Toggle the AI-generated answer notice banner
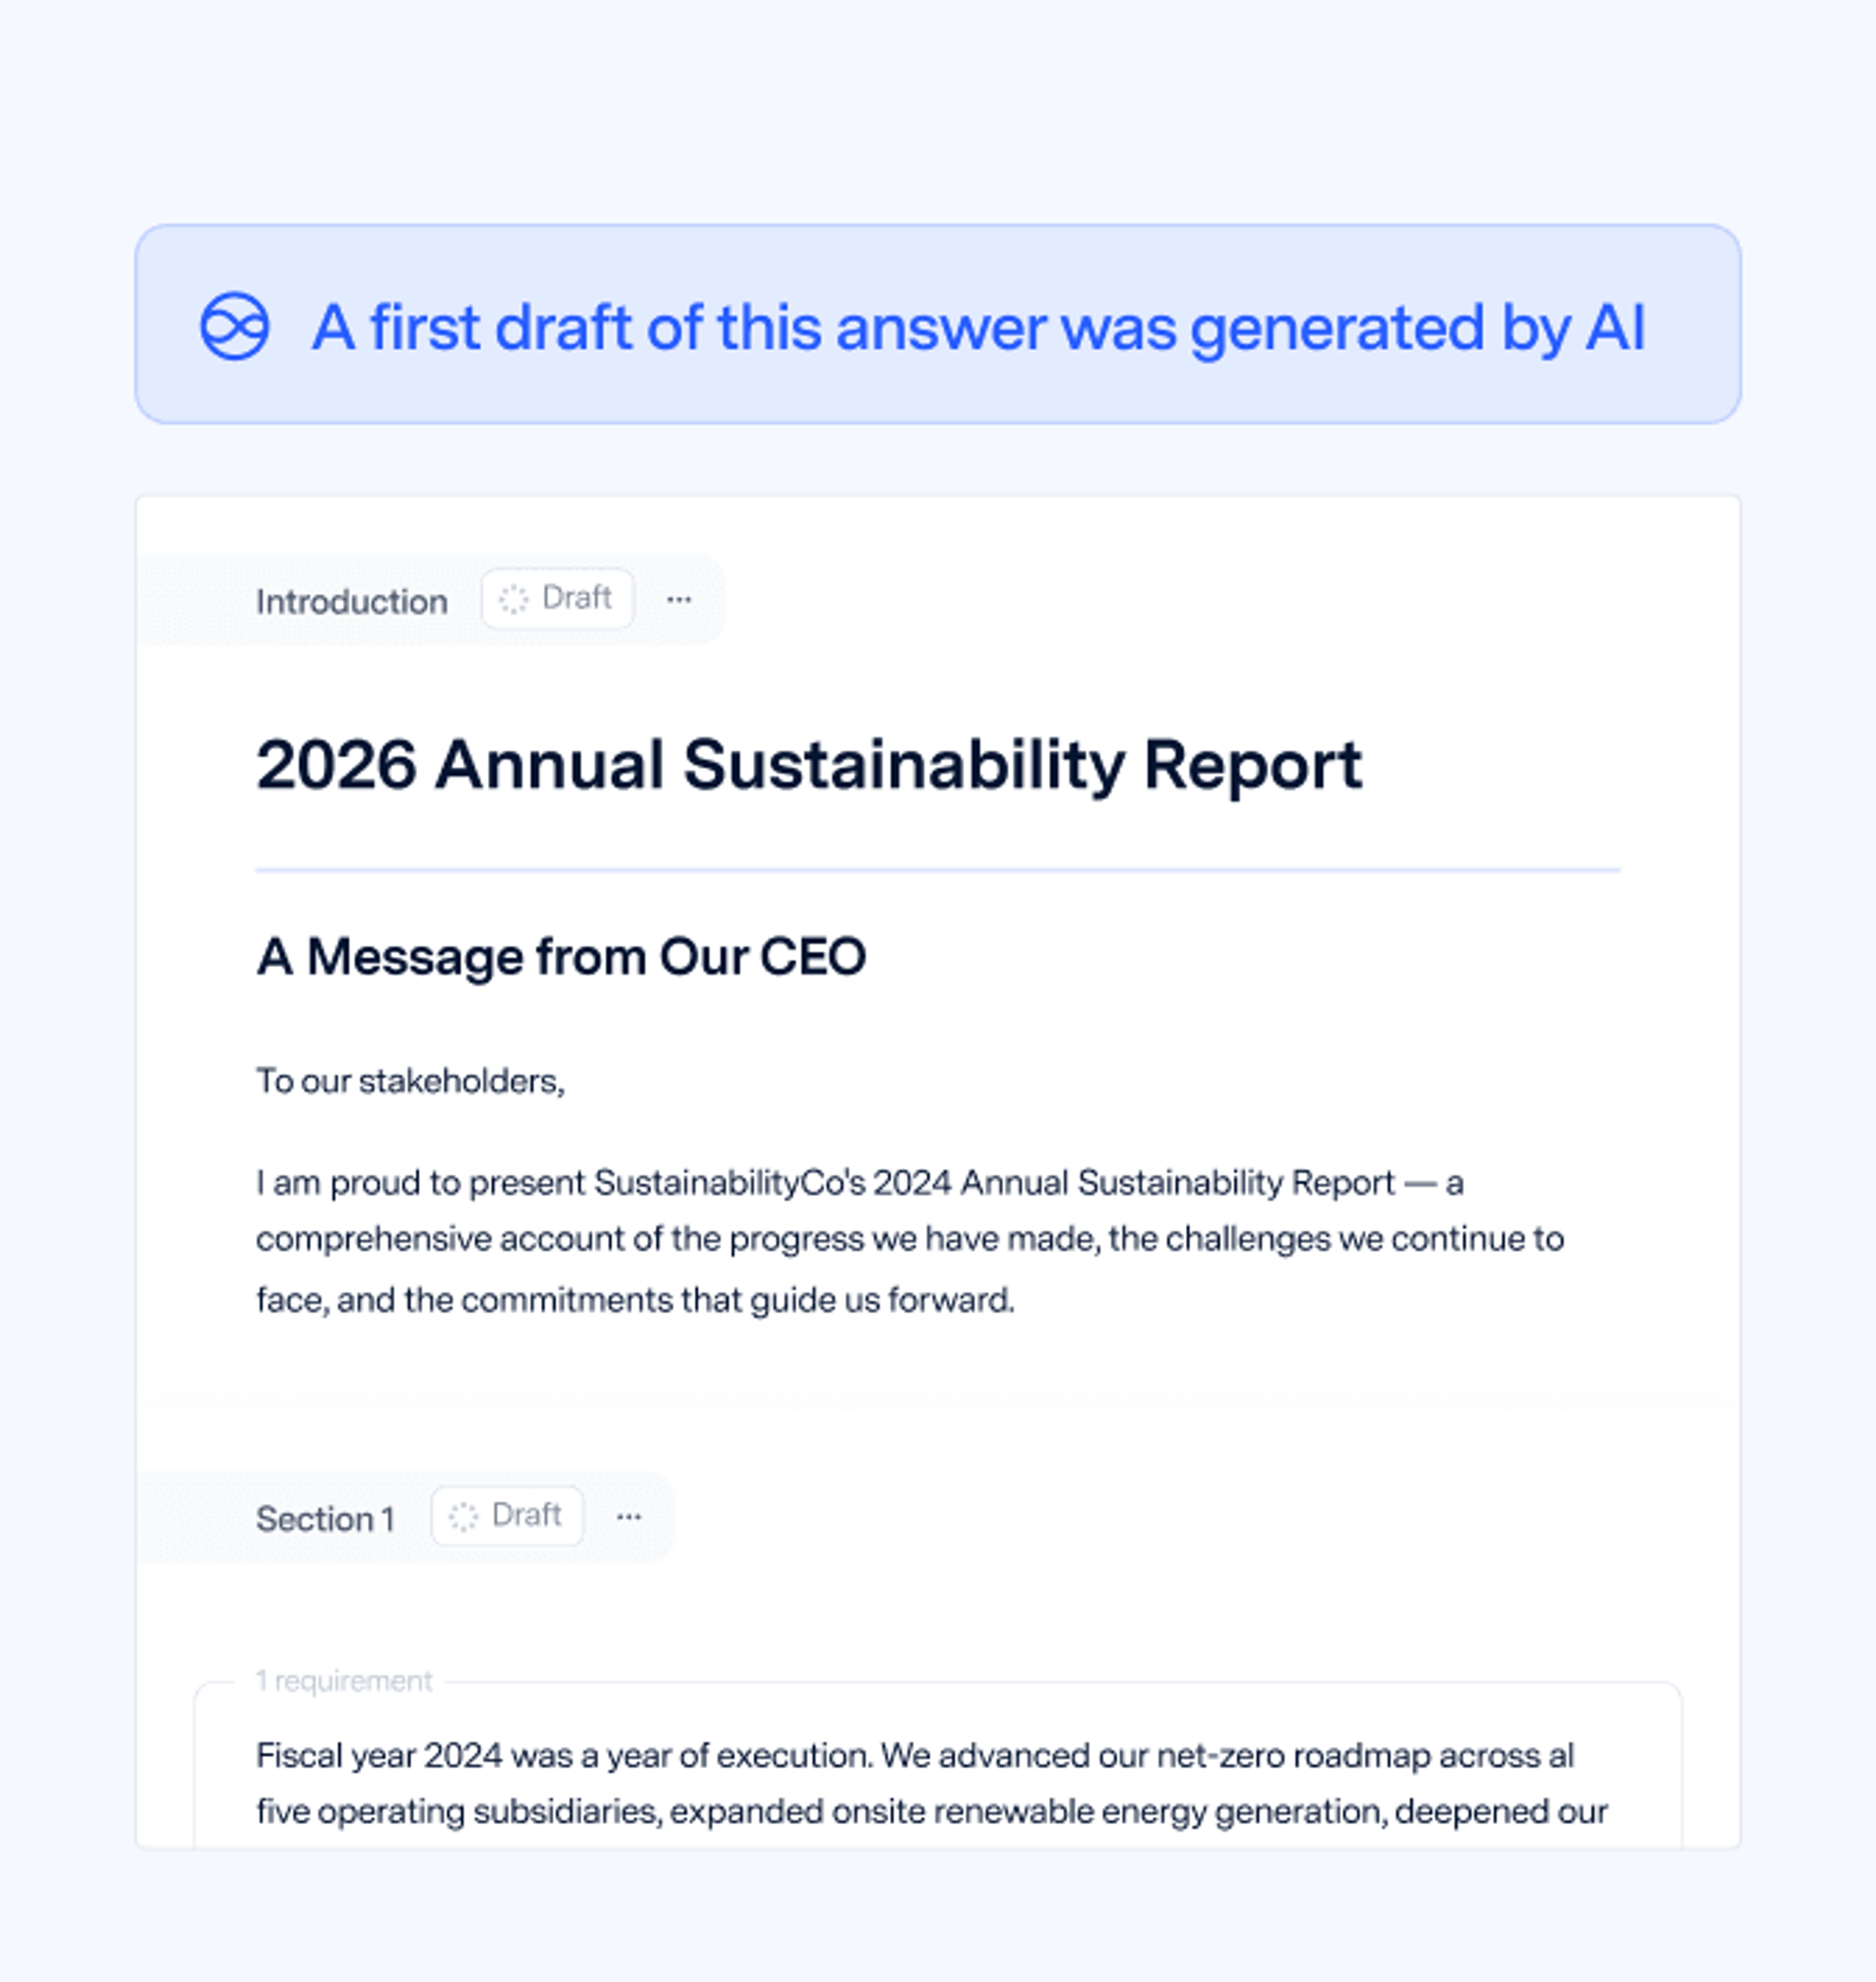The height and width of the screenshot is (1982, 1876). 937,326
